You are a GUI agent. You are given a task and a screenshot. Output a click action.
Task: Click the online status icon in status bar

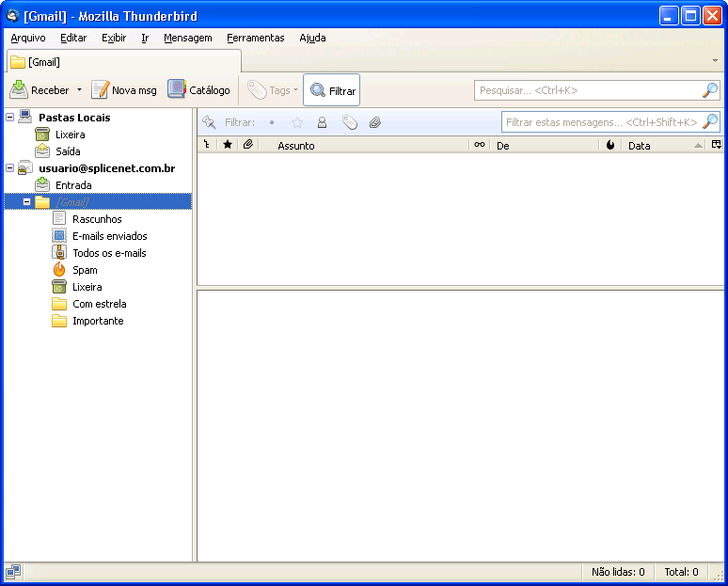click(x=13, y=572)
